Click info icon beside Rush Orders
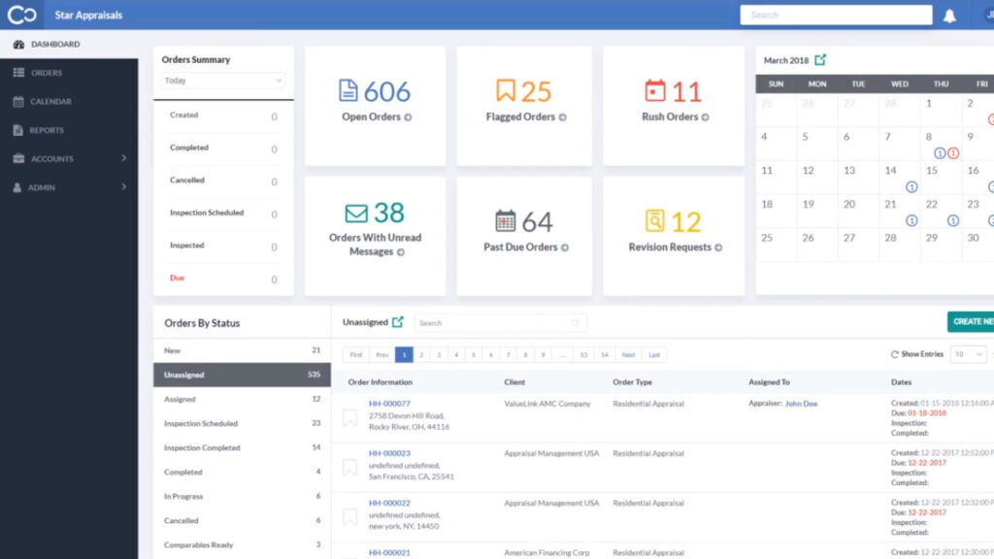 pos(705,117)
